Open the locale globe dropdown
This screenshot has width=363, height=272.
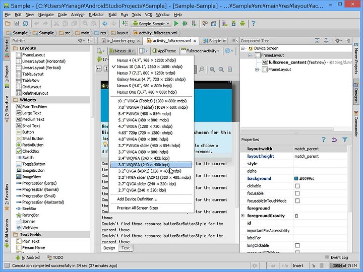click(229, 51)
